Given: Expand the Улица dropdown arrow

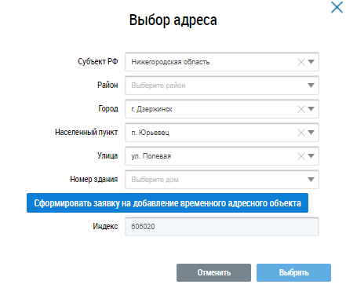Looking at the screenshot, I should [x=311, y=156].
